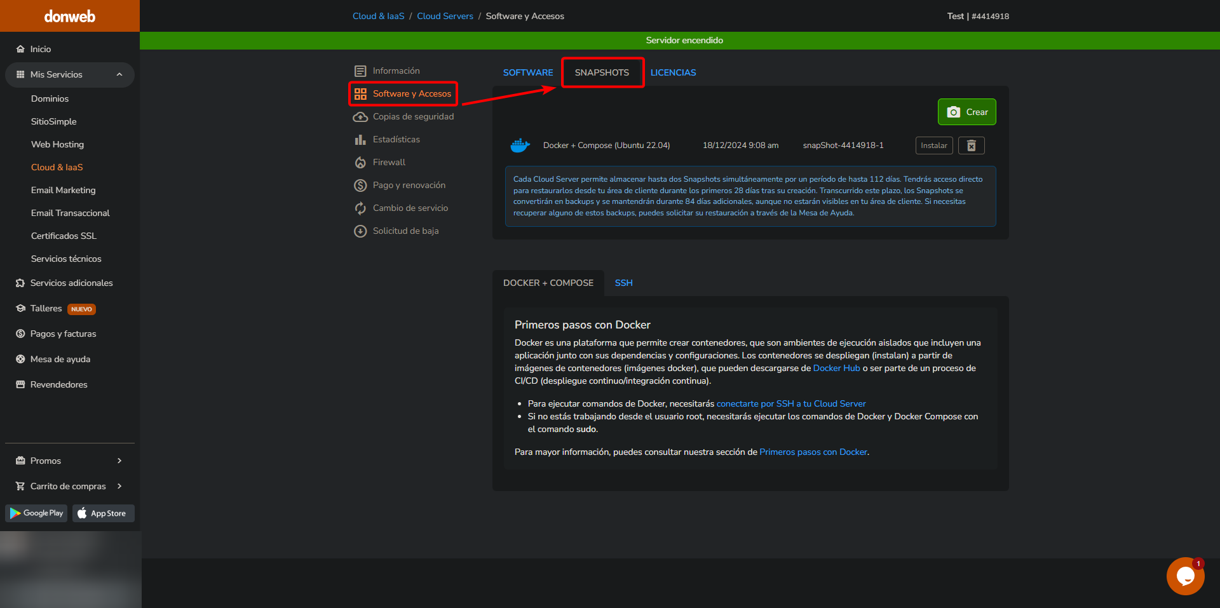The image size is (1220, 608).
Task: Open Dominios in sidebar
Action: 50,98
